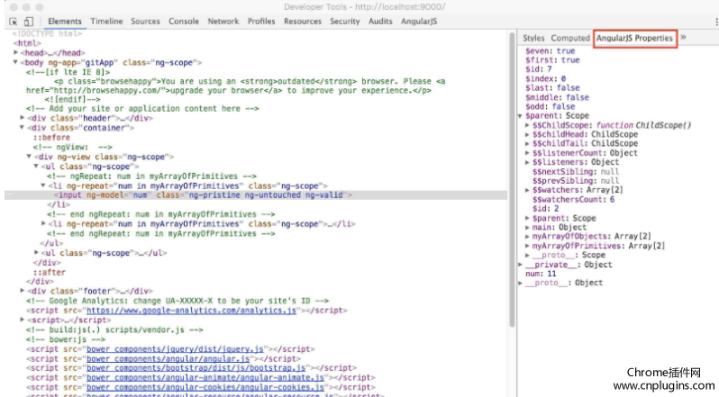This screenshot has width=719, height=397.
Task: Select the $even: true property
Action: point(550,50)
